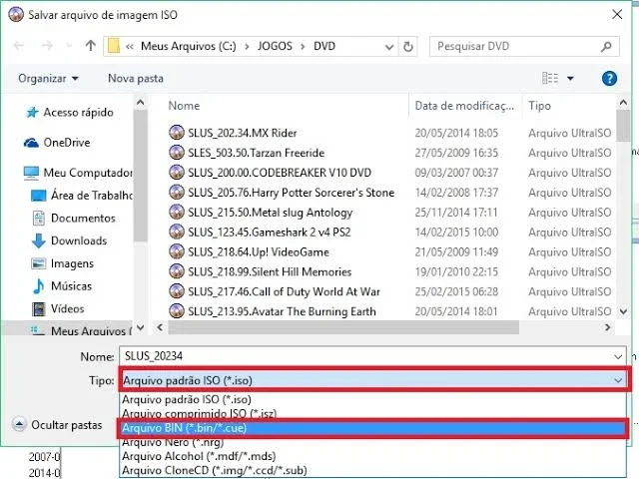
Task: Click sidebar scrollbar down arrow
Action: (x=140, y=327)
